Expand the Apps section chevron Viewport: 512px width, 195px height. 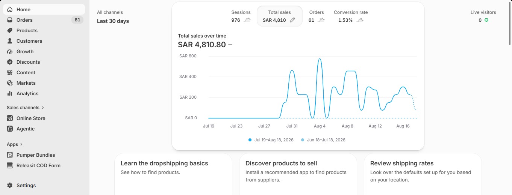pos(21,144)
